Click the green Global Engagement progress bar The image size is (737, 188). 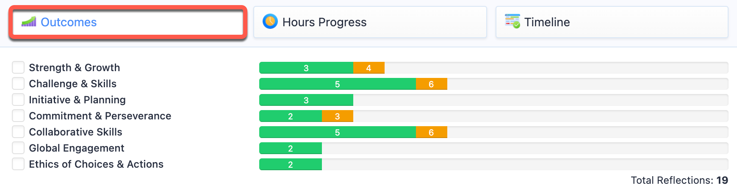[290, 148]
